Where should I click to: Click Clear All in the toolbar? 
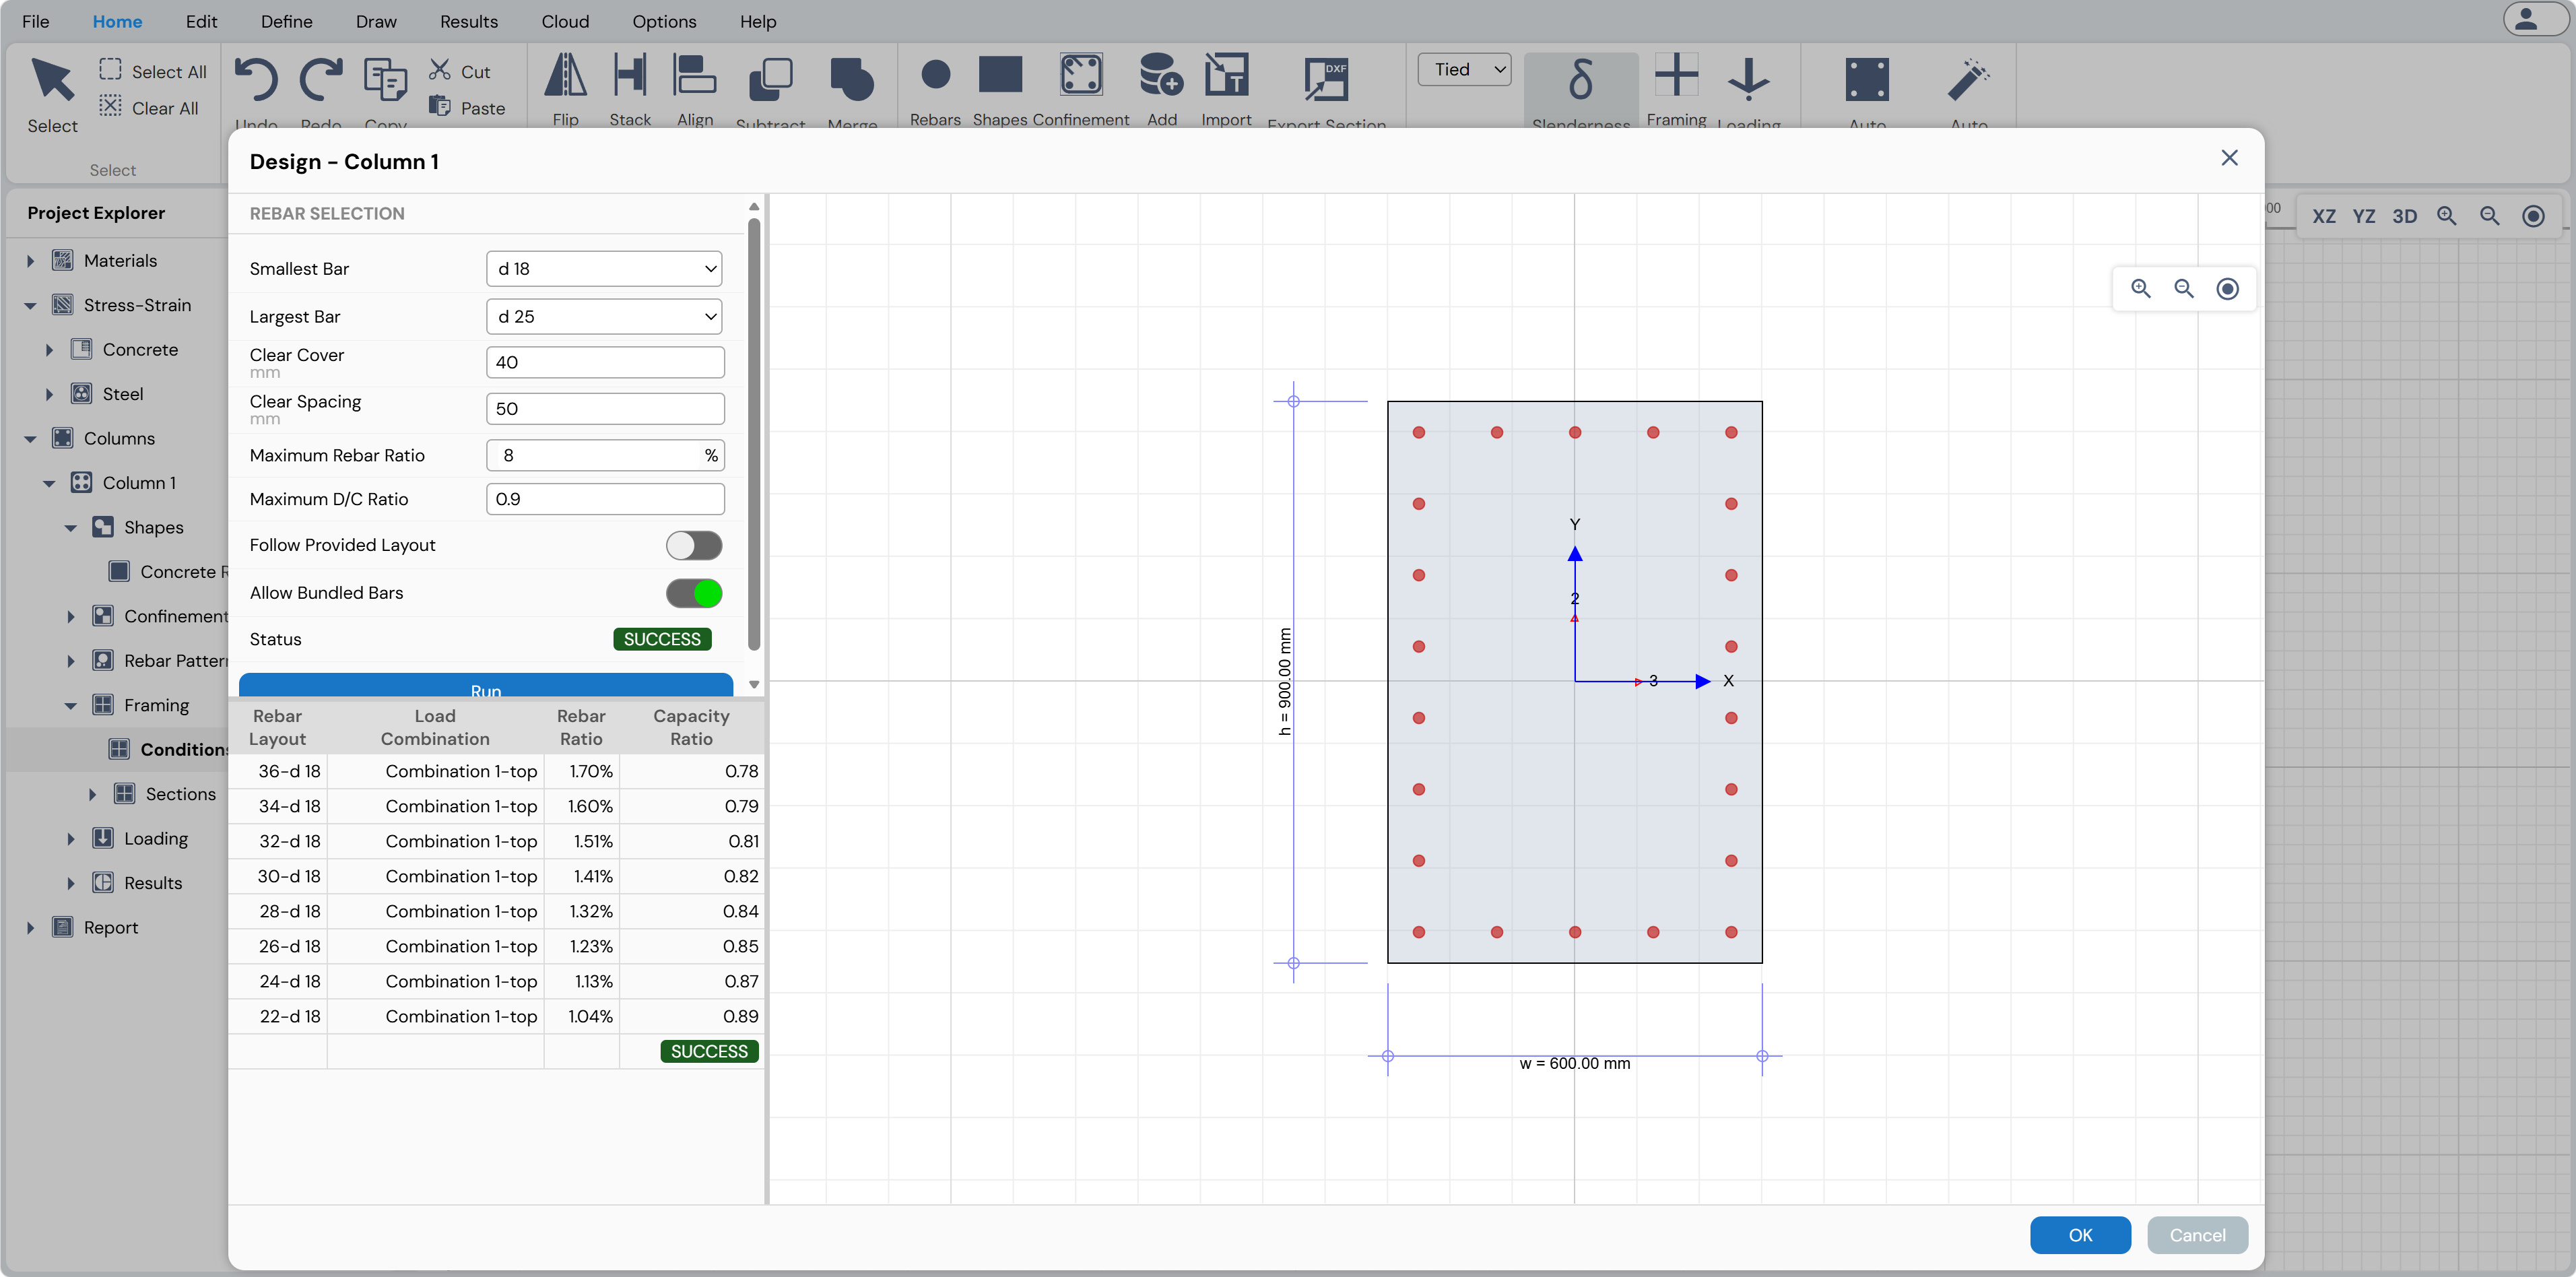[x=149, y=107]
